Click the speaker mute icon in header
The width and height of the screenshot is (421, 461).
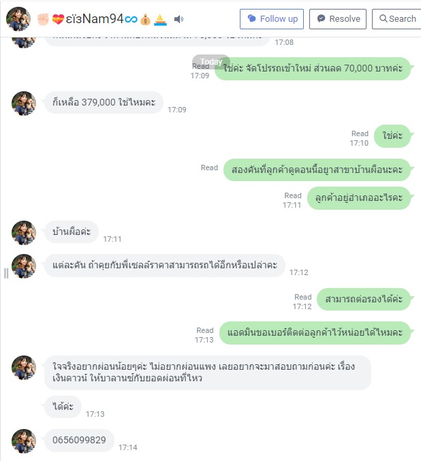[178, 19]
